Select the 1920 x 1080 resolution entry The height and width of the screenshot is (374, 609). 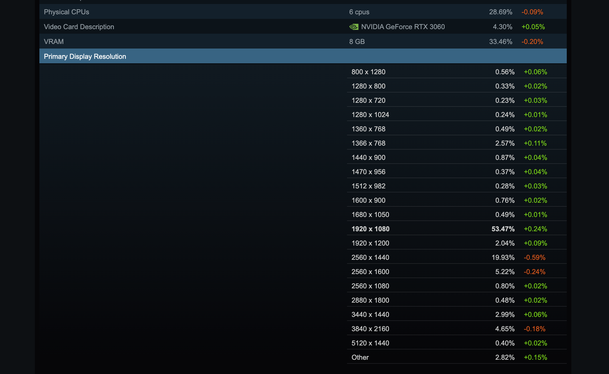pos(370,228)
